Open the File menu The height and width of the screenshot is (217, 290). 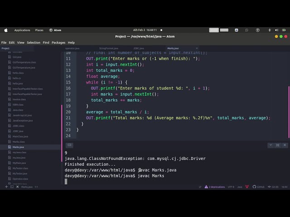[x=4, y=42]
